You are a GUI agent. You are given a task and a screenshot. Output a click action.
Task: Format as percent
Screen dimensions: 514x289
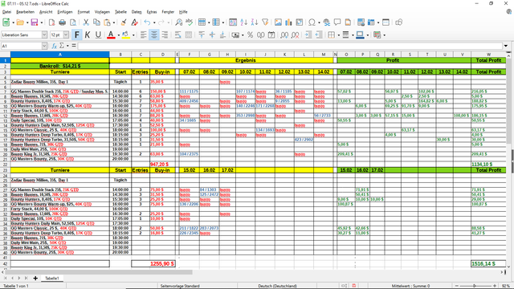pyautogui.click(x=250, y=35)
